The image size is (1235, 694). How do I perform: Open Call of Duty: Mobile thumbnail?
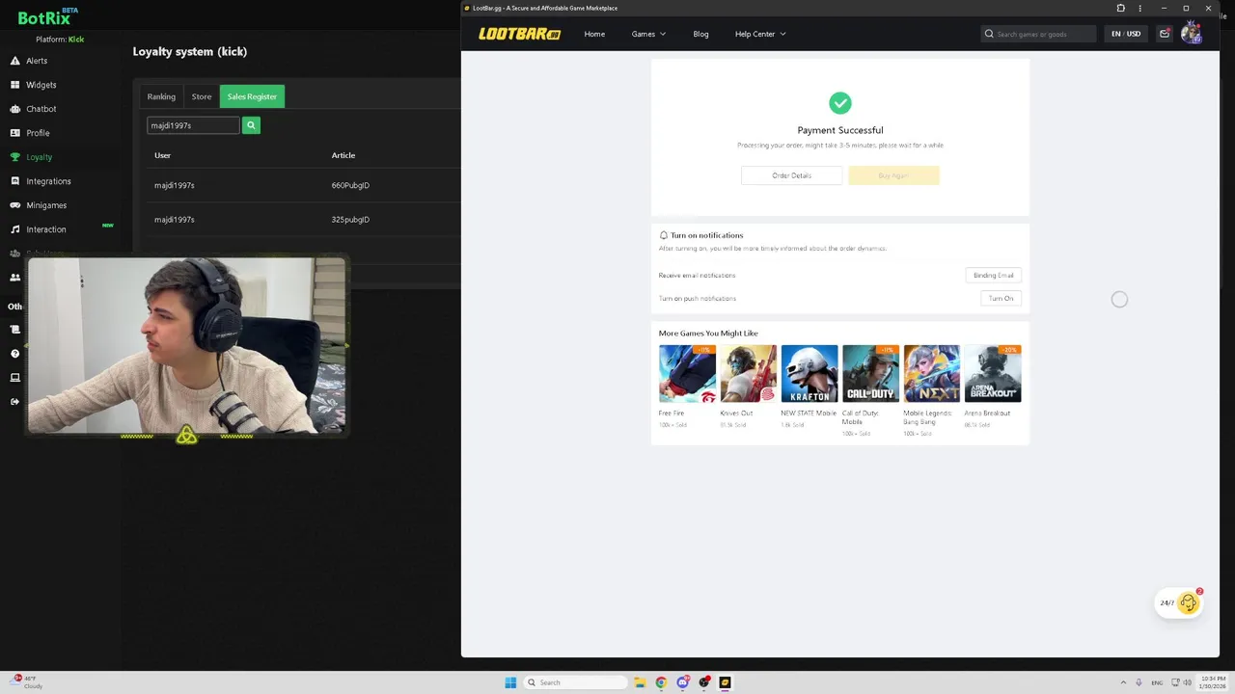(870, 374)
